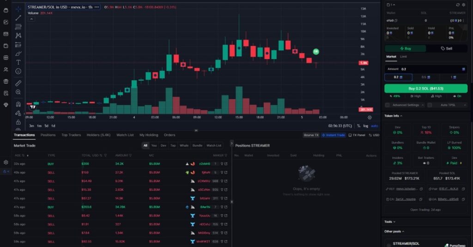473x247 pixels.
Task: Toggle stay-in-drawing-mode pencil lock
Action: pyautogui.click(x=18, y=113)
